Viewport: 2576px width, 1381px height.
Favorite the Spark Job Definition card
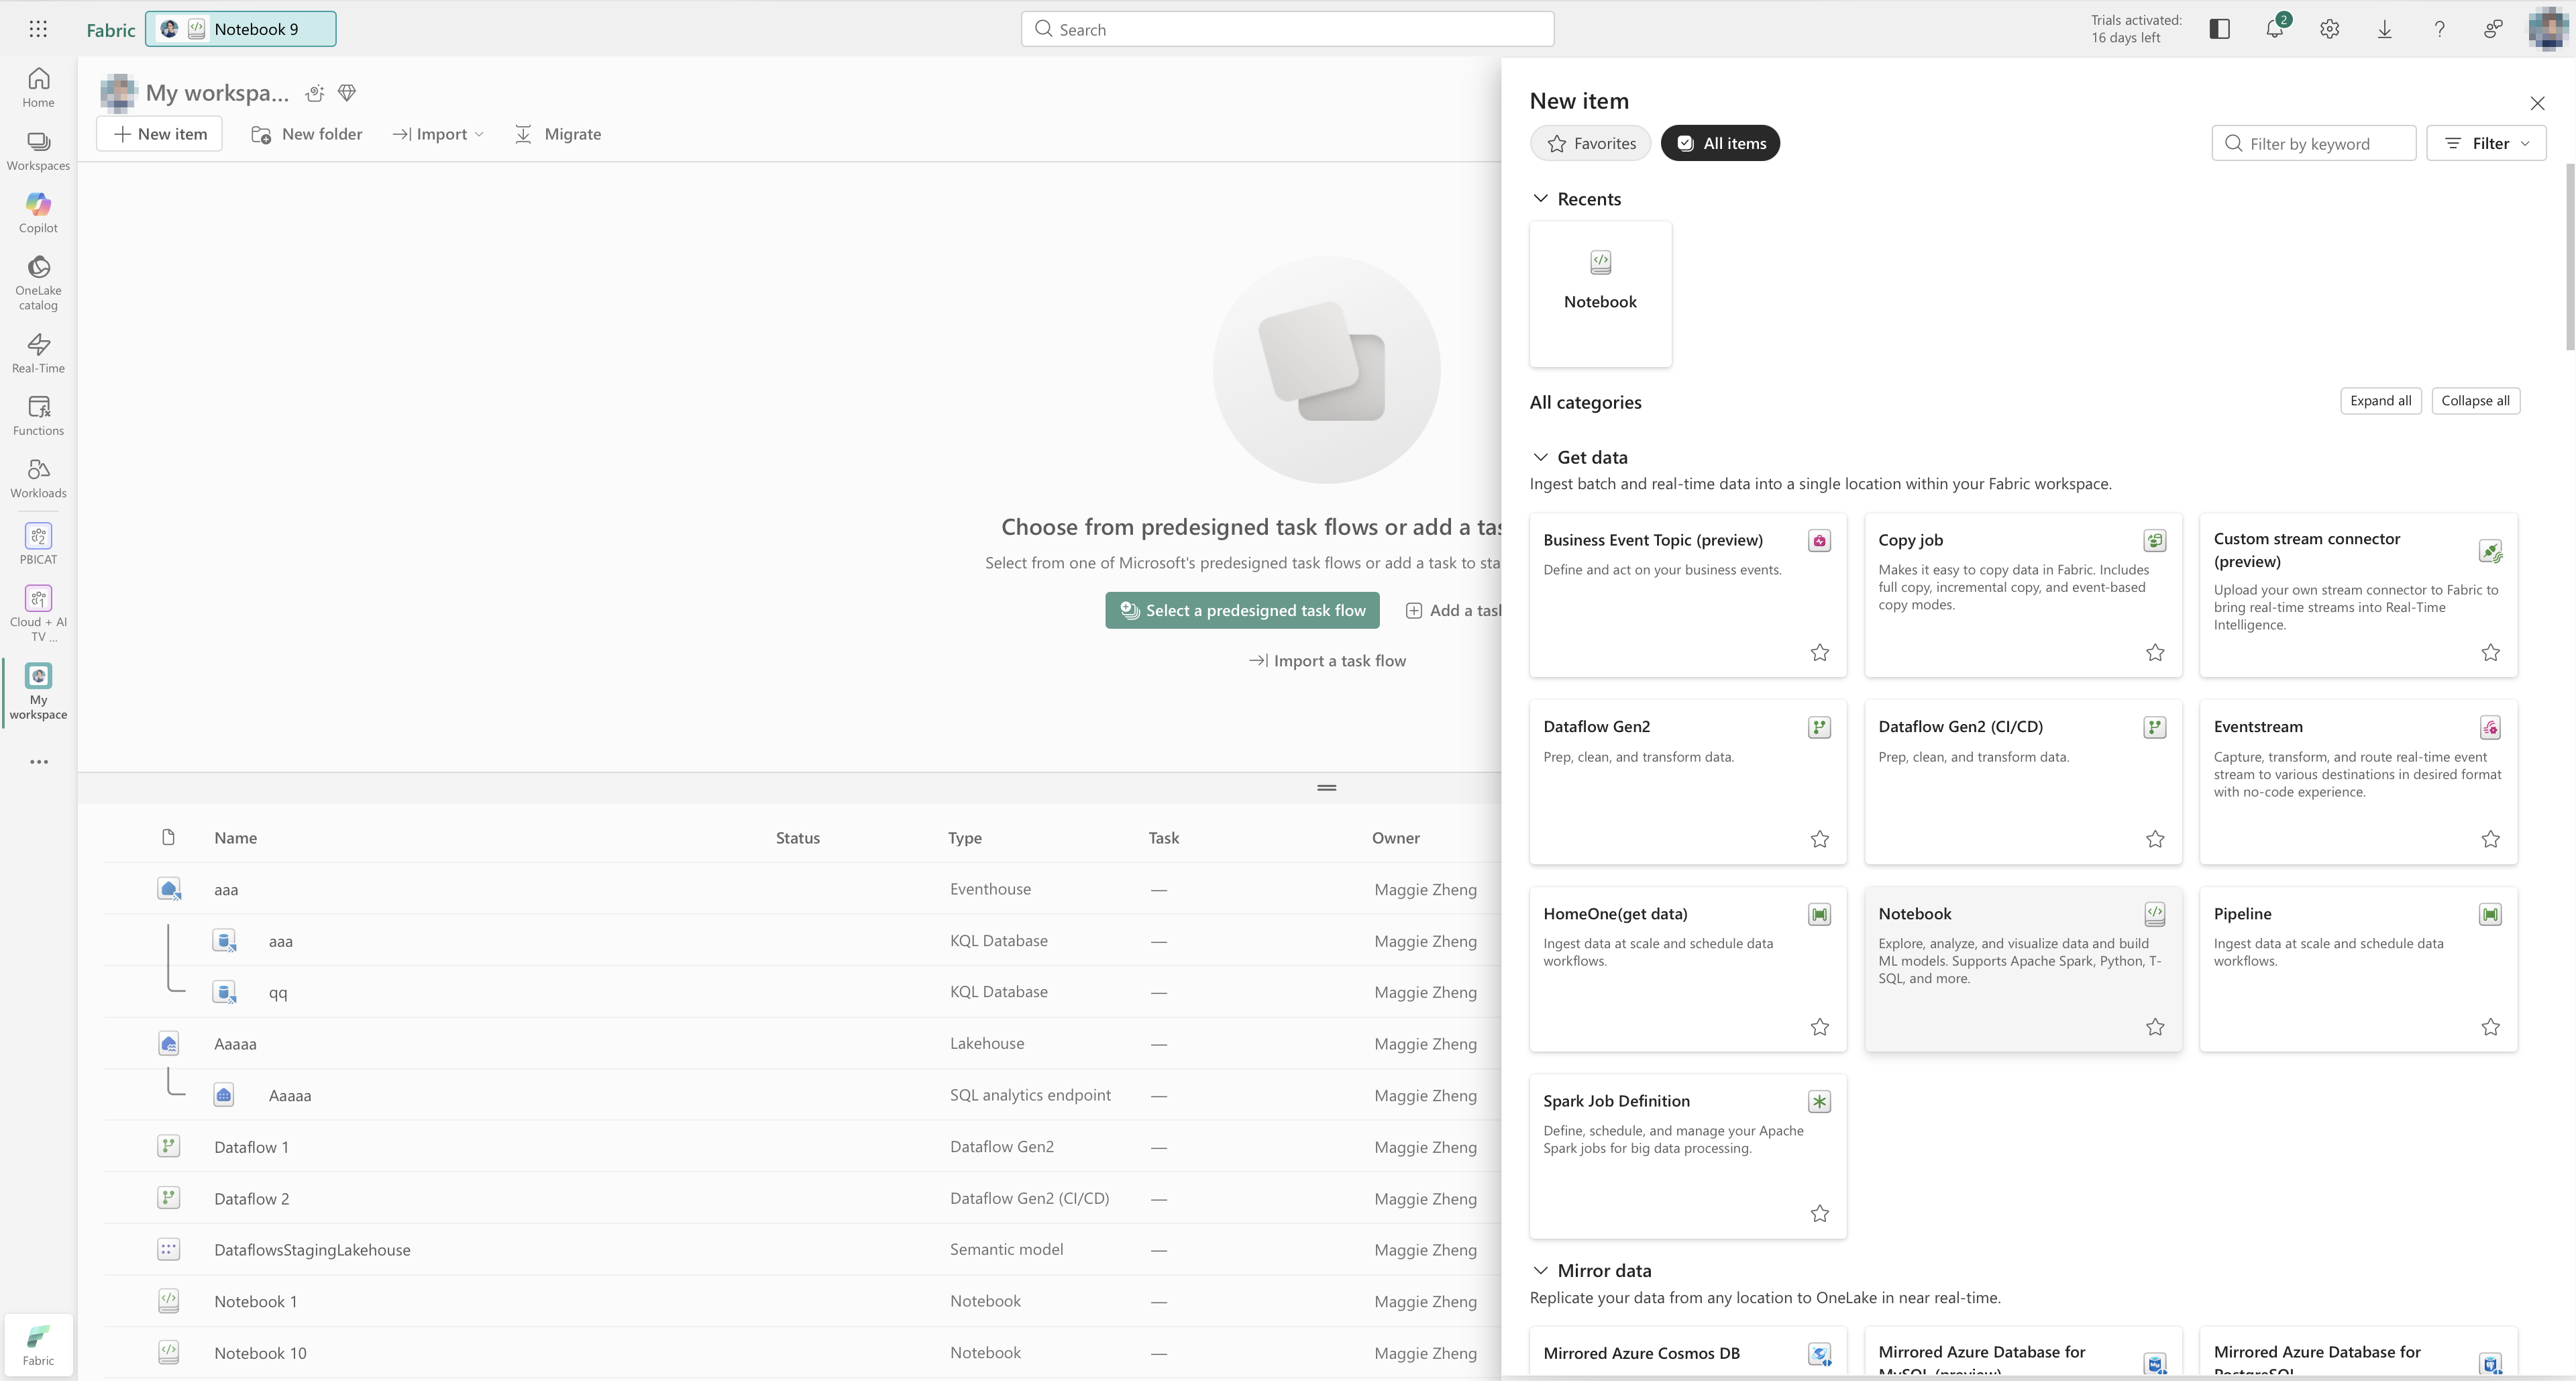pos(1820,1213)
